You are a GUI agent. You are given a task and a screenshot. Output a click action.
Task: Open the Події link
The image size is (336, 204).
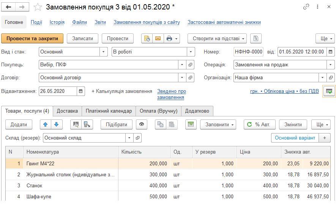pos(36,22)
